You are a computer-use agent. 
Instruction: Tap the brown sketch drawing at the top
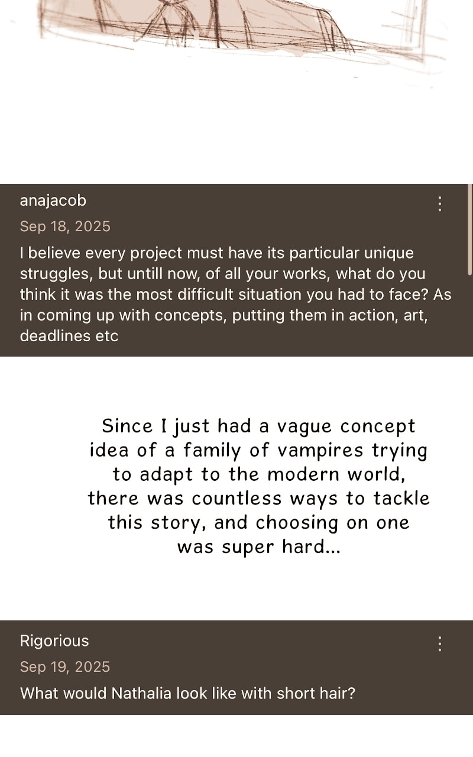point(237,33)
